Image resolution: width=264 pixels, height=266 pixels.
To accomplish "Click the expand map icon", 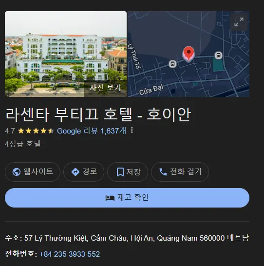I will pyautogui.click(x=239, y=22).
